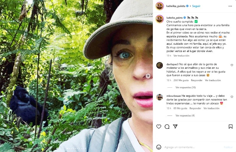Share the post with the paper plane icon
This screenshot has height=152, width=236.
tap(175, 126)
